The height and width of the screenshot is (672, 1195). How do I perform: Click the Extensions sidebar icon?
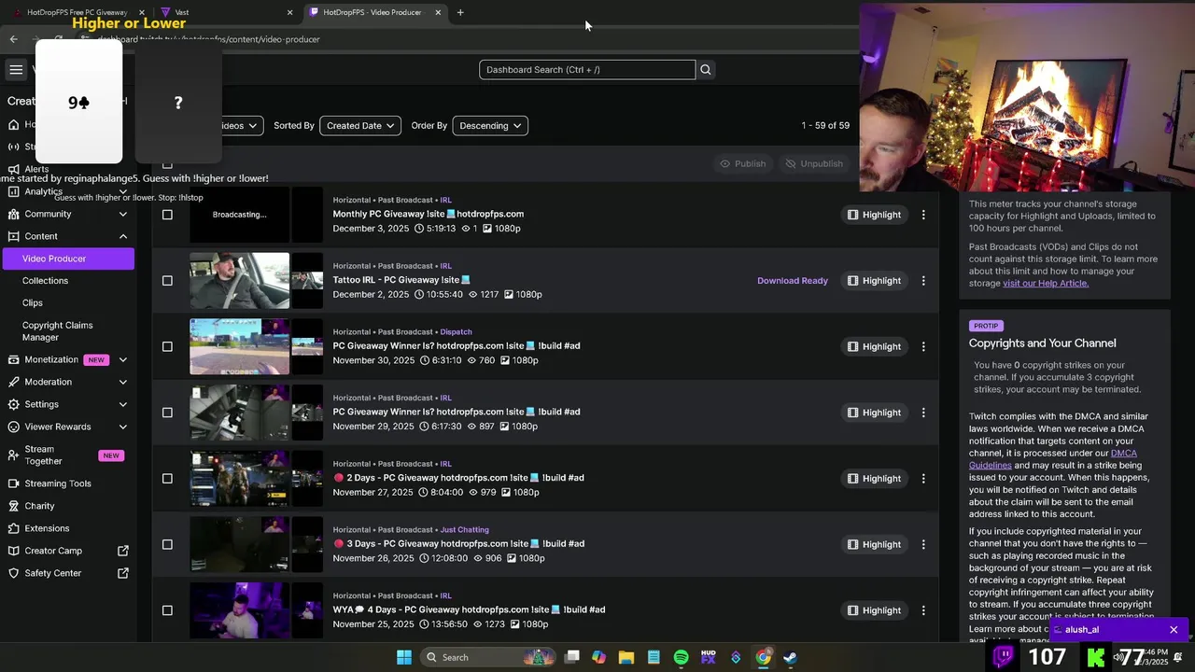13,528
